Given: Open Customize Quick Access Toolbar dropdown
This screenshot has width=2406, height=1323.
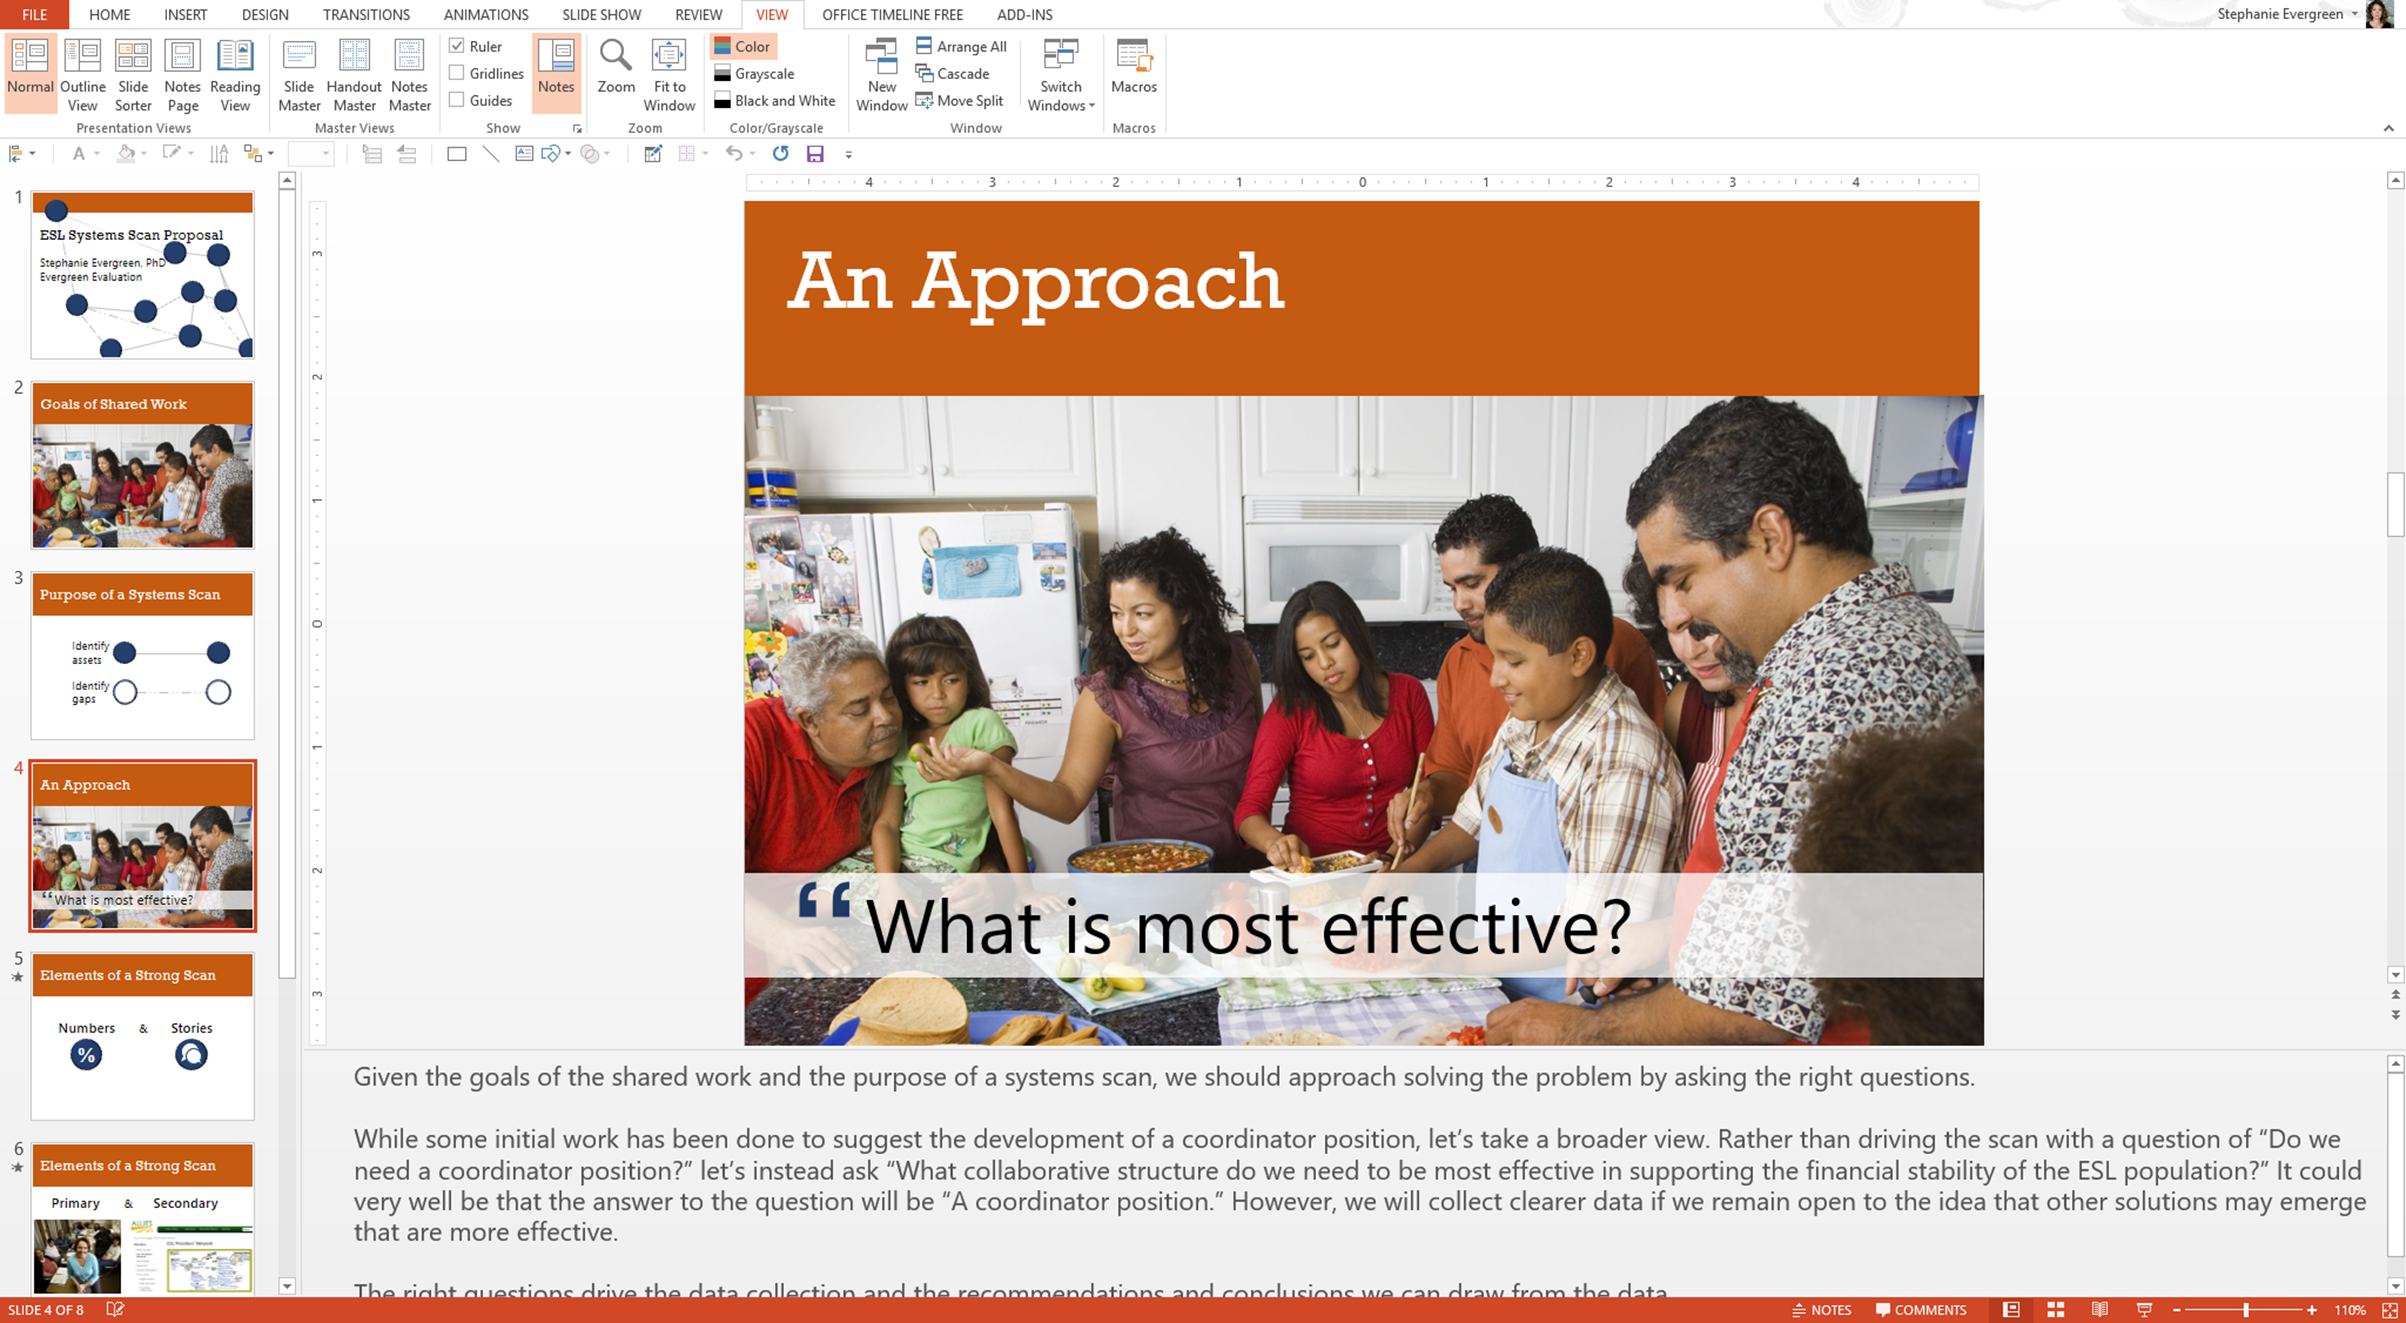Looking at the screenshot, I should (848, 155).
